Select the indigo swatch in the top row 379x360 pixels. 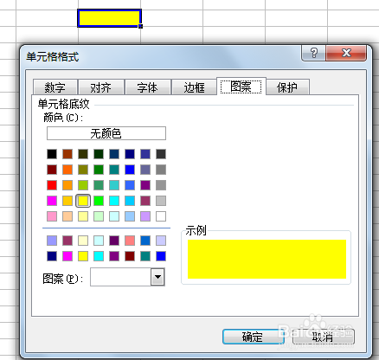(145, 154)
